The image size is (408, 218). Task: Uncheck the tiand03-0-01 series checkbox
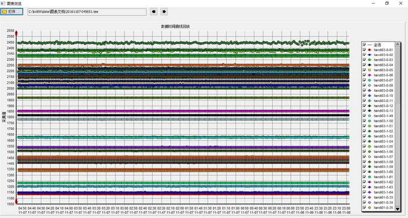[x=364, y=50]
